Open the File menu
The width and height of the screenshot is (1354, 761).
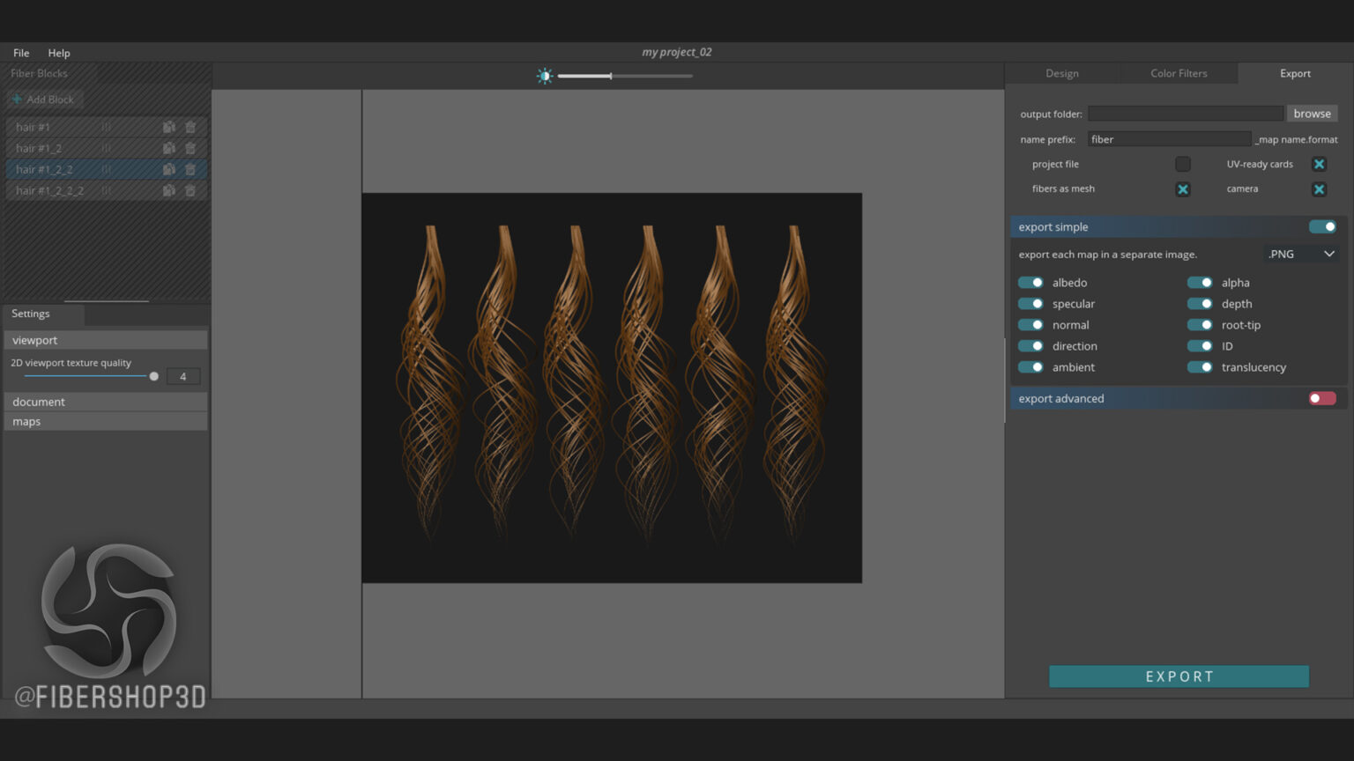(x=20, y=53)
